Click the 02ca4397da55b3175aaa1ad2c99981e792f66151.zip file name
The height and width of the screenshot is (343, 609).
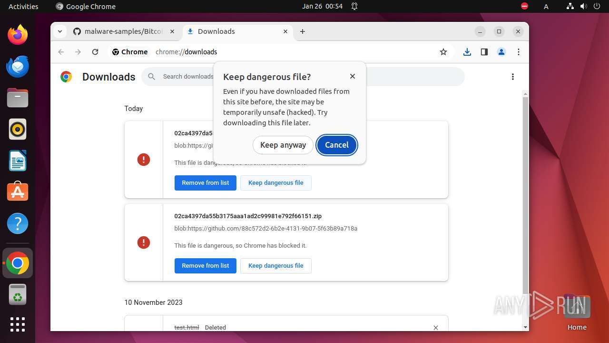(x=248, y=216)
